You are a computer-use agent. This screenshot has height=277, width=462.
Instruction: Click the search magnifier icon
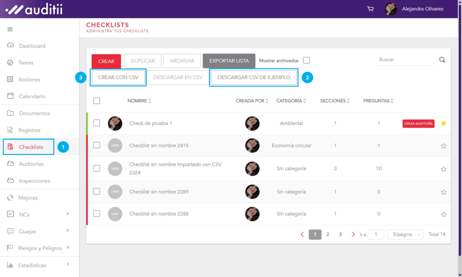point(442,60)
